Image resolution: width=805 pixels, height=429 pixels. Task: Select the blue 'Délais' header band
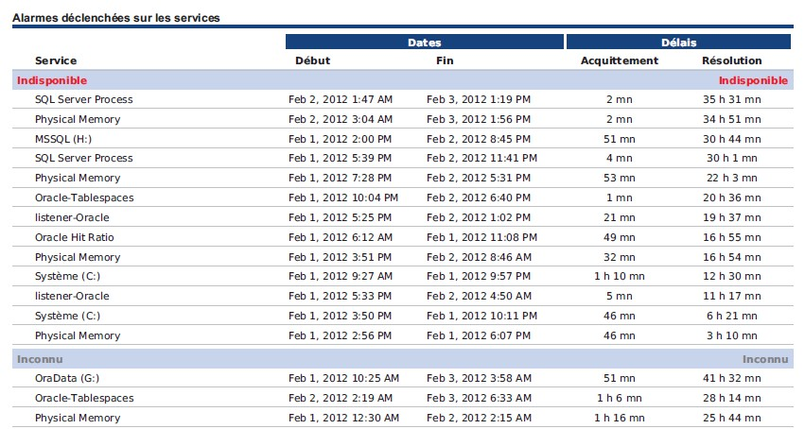[x=677, y=43]
